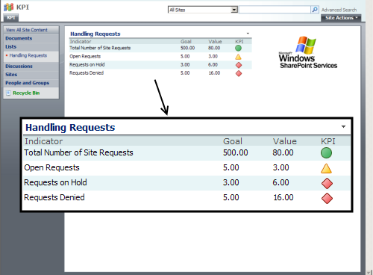
Task: Open the Site Actions menu
Action: (x=341, y=18)
